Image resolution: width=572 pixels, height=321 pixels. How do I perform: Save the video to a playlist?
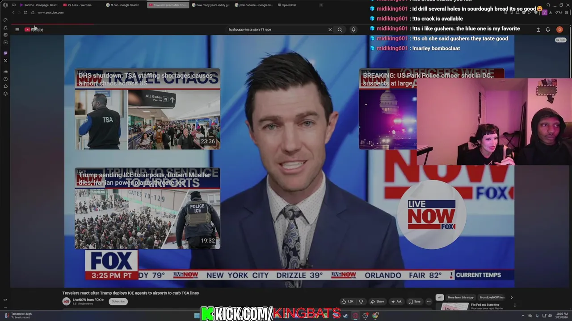pos(414,301)
